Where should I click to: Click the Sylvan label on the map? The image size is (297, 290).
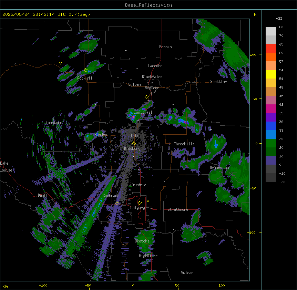[134, 84]
